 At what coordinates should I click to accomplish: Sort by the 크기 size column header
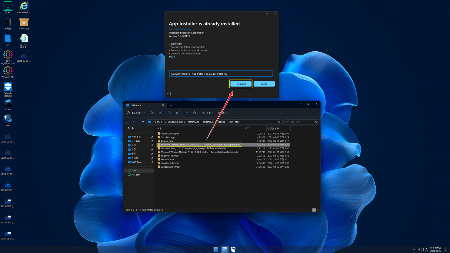(x=255, y=128)
